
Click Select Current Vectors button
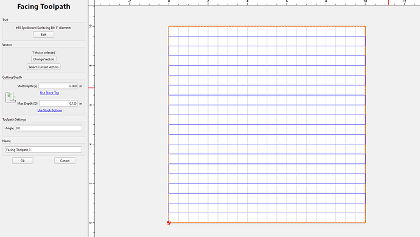(x=44, y=67)
